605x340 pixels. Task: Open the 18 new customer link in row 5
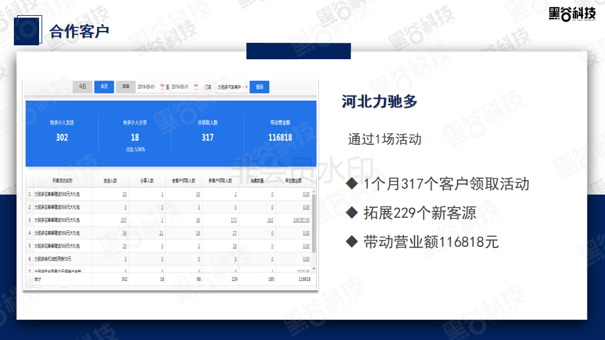234,246
